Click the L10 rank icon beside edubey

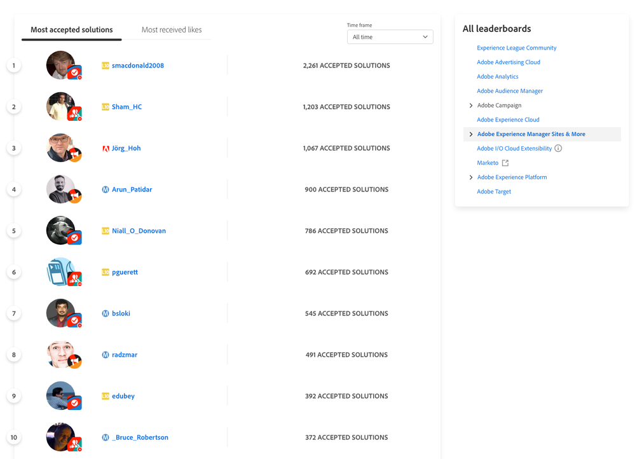pyautogui.click(x=106, y=396)
